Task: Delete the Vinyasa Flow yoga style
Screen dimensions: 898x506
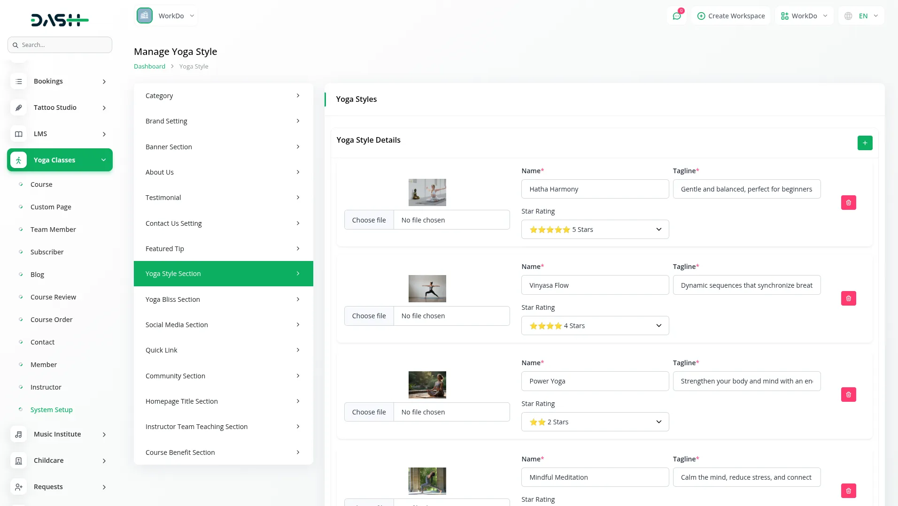Action: [848, 299]
